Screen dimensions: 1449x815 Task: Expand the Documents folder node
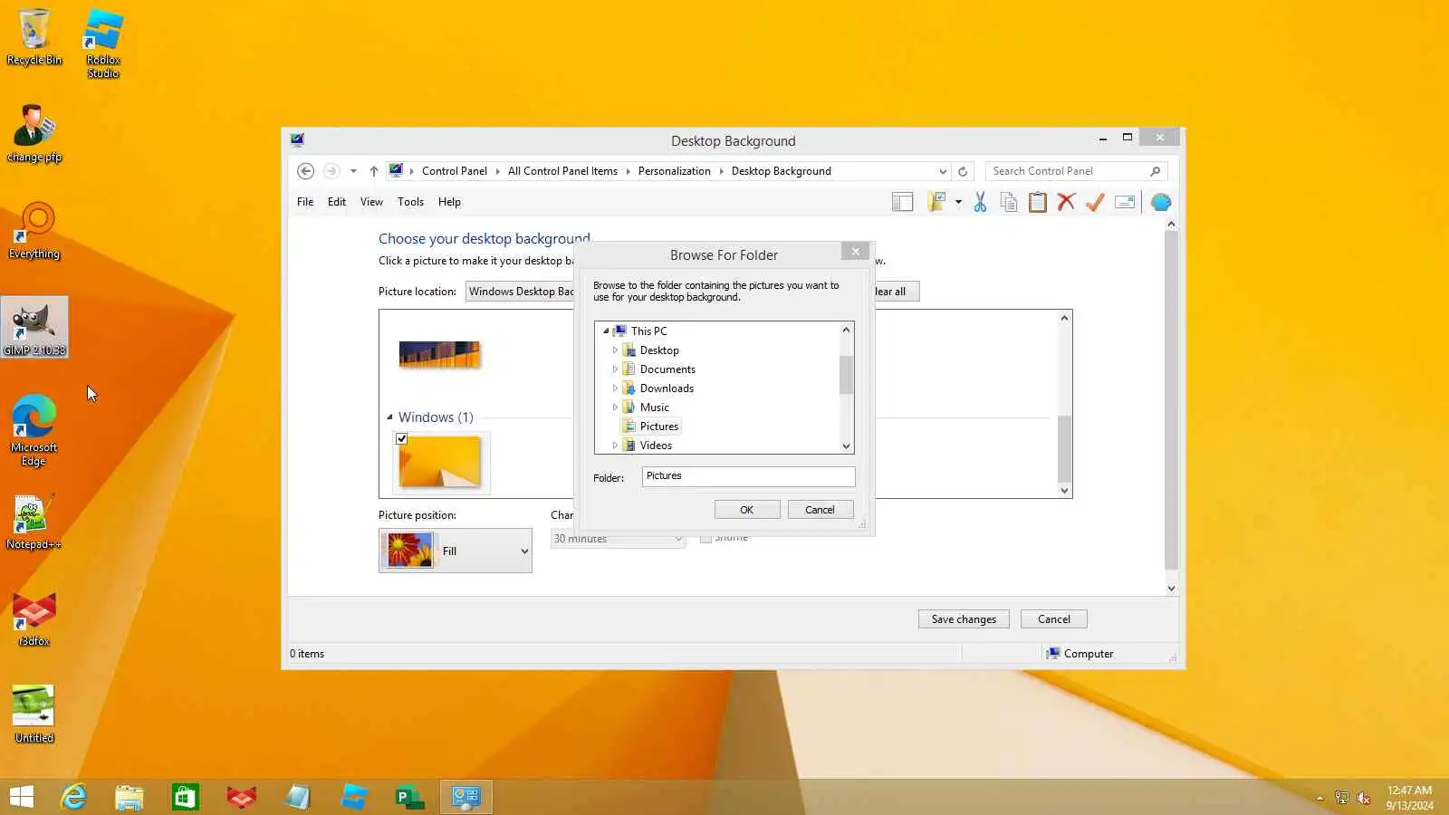pyautogui.click(x=615, y=369)
